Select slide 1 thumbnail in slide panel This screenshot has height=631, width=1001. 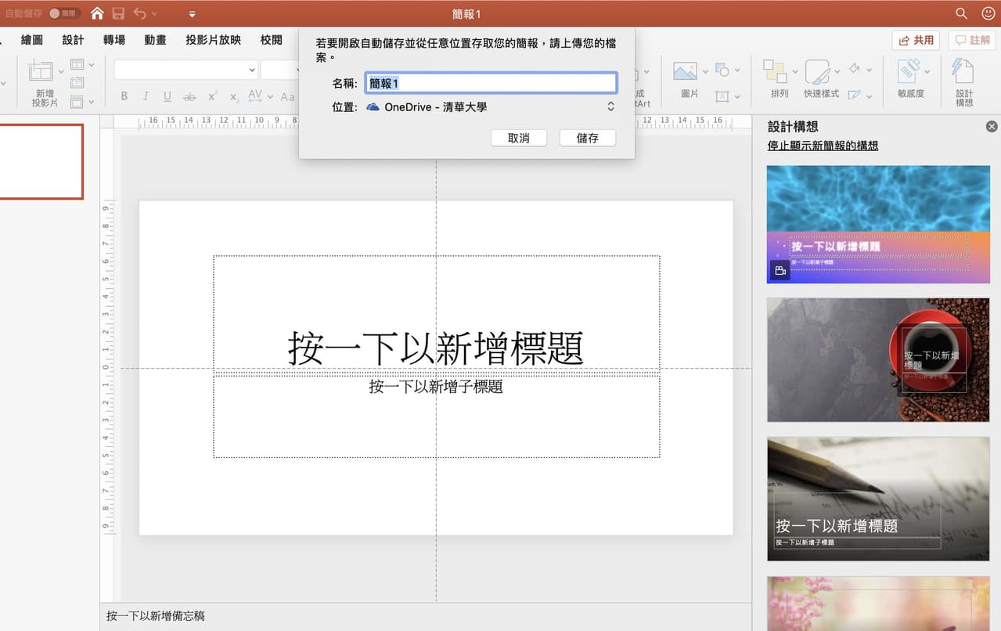click(41, 161)
